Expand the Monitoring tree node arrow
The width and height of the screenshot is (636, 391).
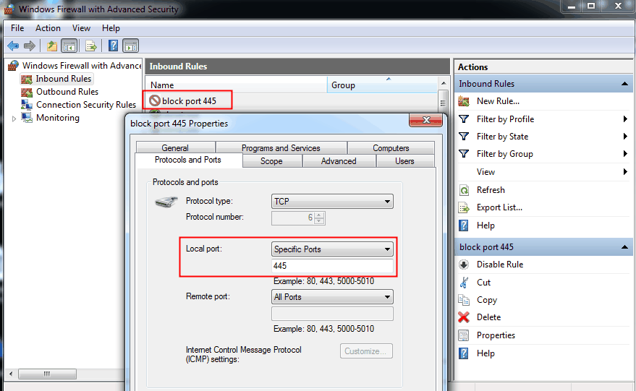(x=14, y=119)
